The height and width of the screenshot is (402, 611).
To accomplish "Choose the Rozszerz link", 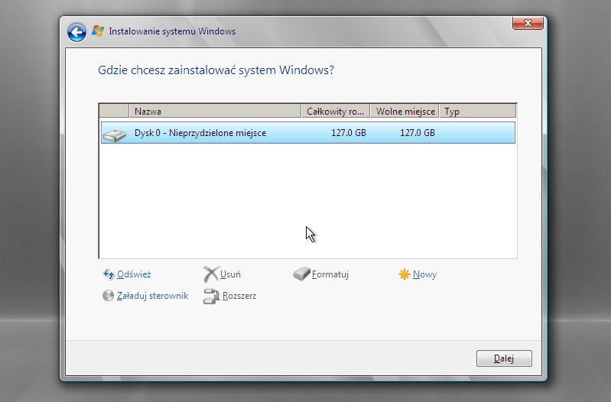I will point(239,296).
